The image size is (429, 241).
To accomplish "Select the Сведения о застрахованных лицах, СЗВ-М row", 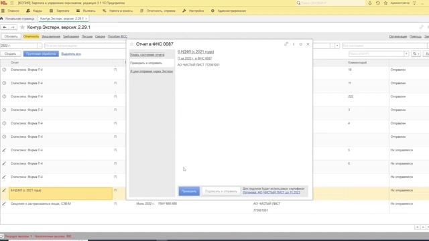I will (x=60, y=207).
